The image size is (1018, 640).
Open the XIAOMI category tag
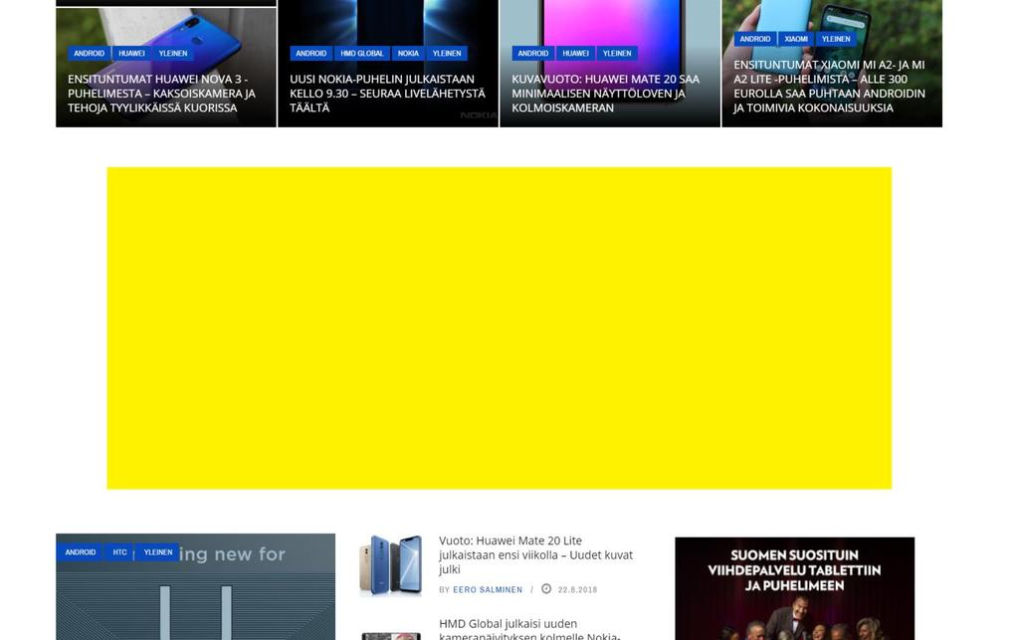tap(797, 39)
